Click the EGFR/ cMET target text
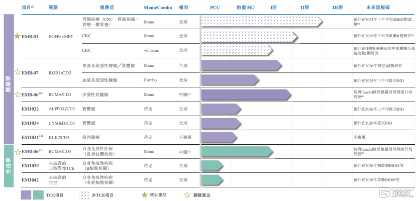417x201 pixels. pos(61,37)
